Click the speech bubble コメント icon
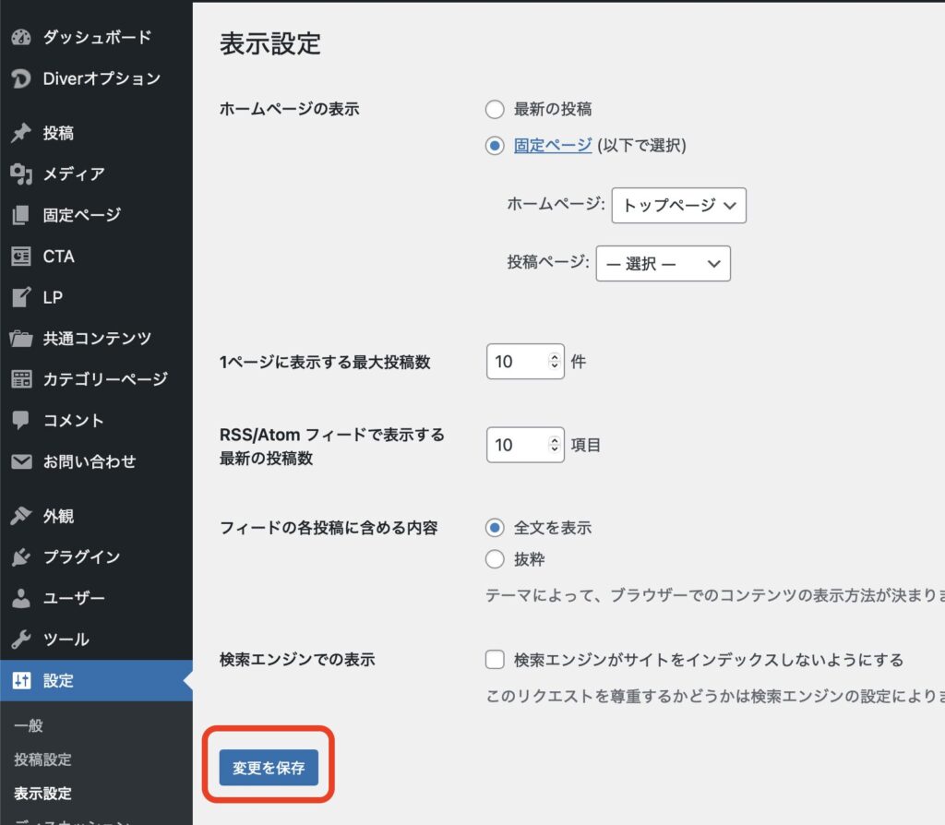Image resolution: width=945 pixels, height=825 pixels. click(x=20, y=421)
